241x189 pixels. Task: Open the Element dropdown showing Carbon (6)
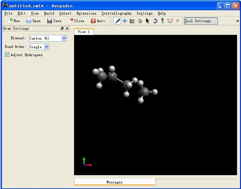[x=48, y=38]
